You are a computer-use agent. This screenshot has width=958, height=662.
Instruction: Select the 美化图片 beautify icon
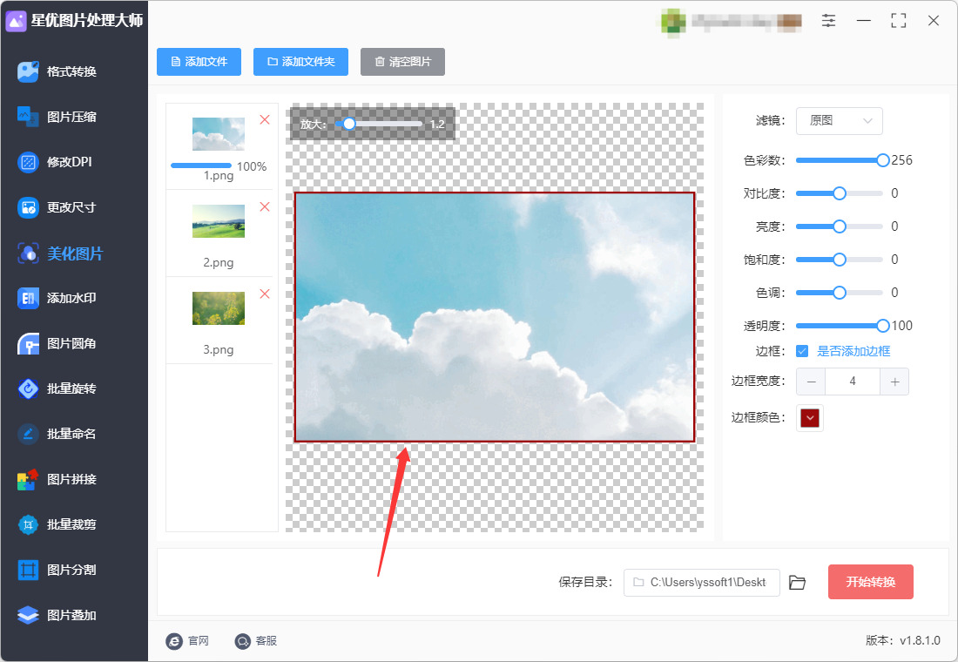pyautogui.click(x=28, y=253)
